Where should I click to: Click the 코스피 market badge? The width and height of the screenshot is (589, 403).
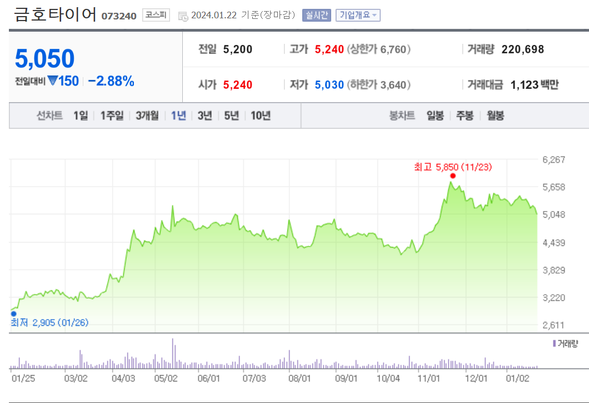[156, 15]
